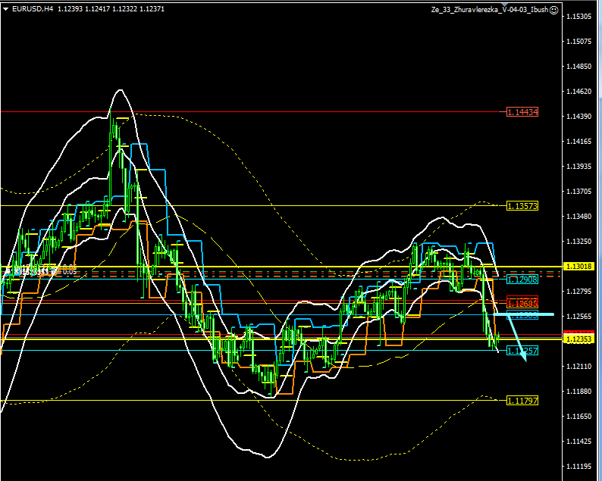Click the 1.11650 value on price scale
The width and height of the screenshot is (602, 481).
coord(579,416)
